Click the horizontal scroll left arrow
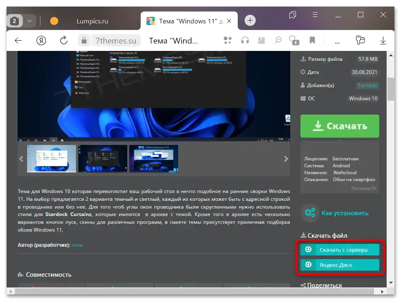Viewport: 401px width, 301px height. 11,292
